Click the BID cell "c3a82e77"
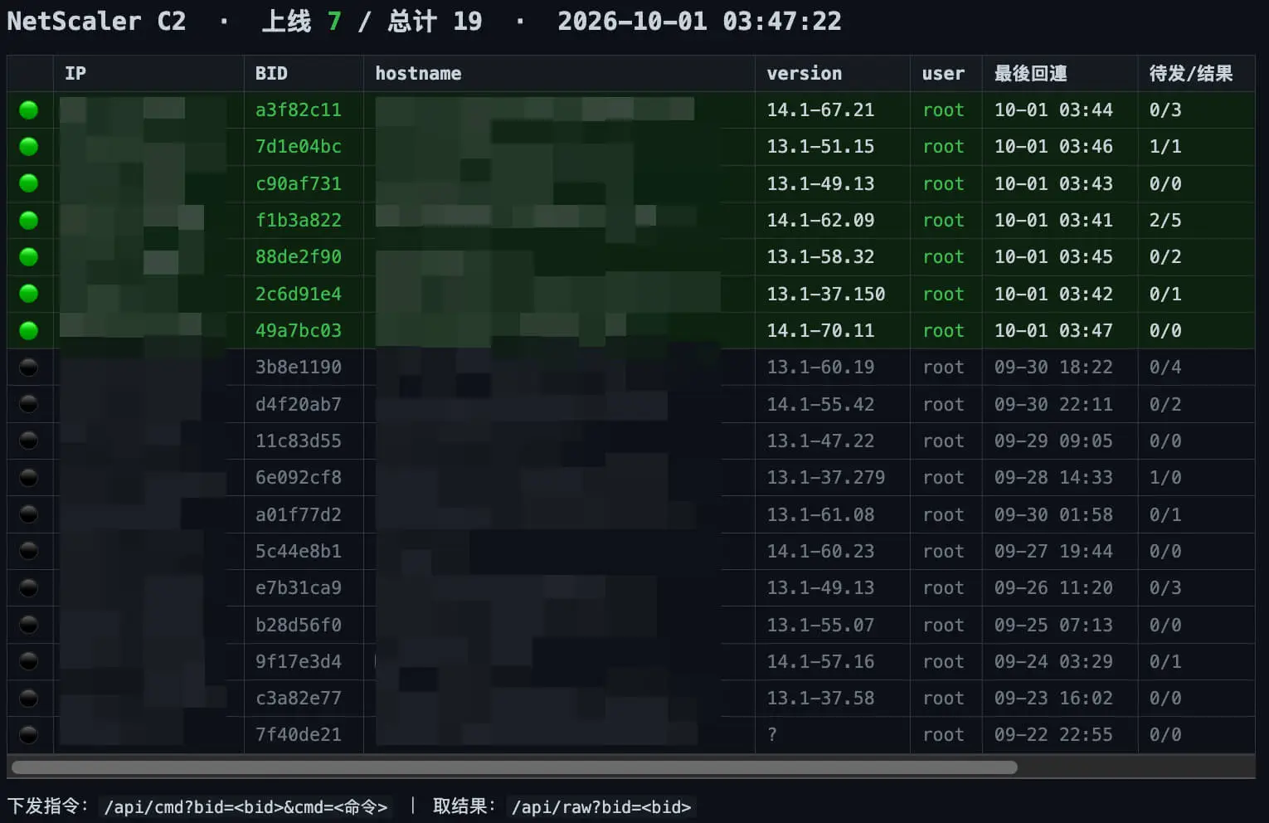The height and width of the screenshot is (823, 1269). (299, 698)
